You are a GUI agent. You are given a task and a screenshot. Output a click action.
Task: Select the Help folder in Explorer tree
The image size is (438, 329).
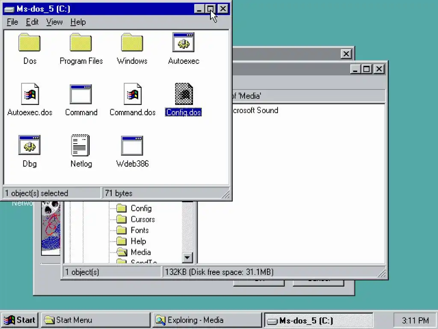tap(131, 241)
